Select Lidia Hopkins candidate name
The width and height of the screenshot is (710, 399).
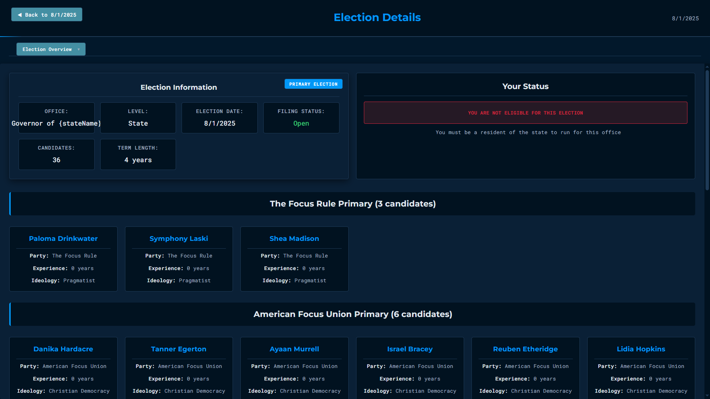click(x=641, y=349)
